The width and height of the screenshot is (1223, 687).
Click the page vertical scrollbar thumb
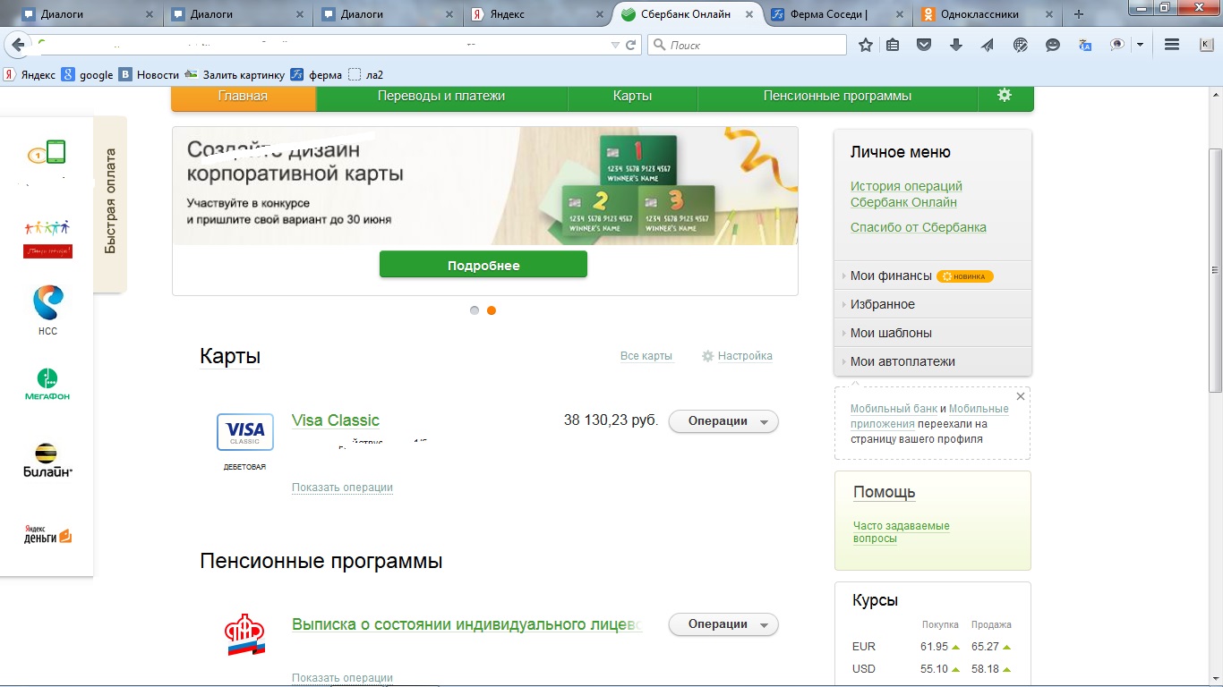1215,271
